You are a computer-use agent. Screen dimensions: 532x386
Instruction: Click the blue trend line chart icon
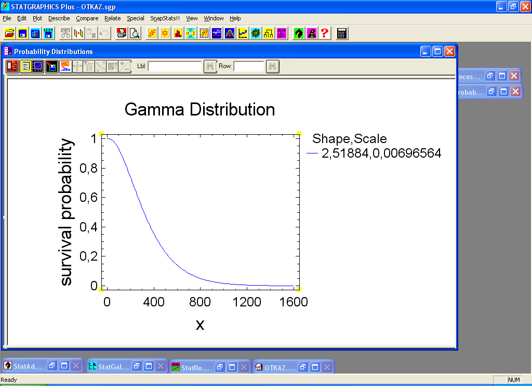pos(243,33)
